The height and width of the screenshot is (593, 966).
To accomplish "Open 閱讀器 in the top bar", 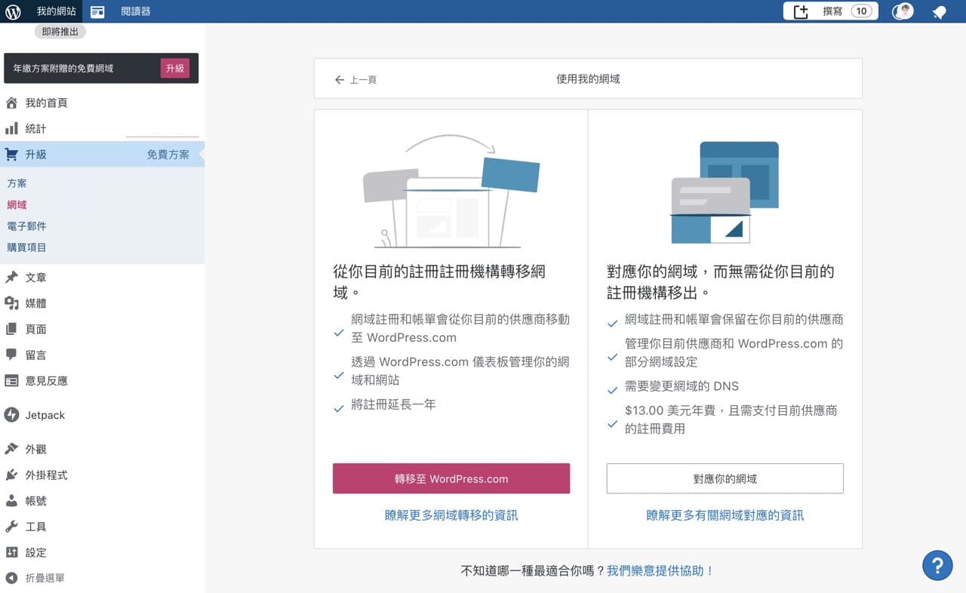I will click(x=136, y=11).
